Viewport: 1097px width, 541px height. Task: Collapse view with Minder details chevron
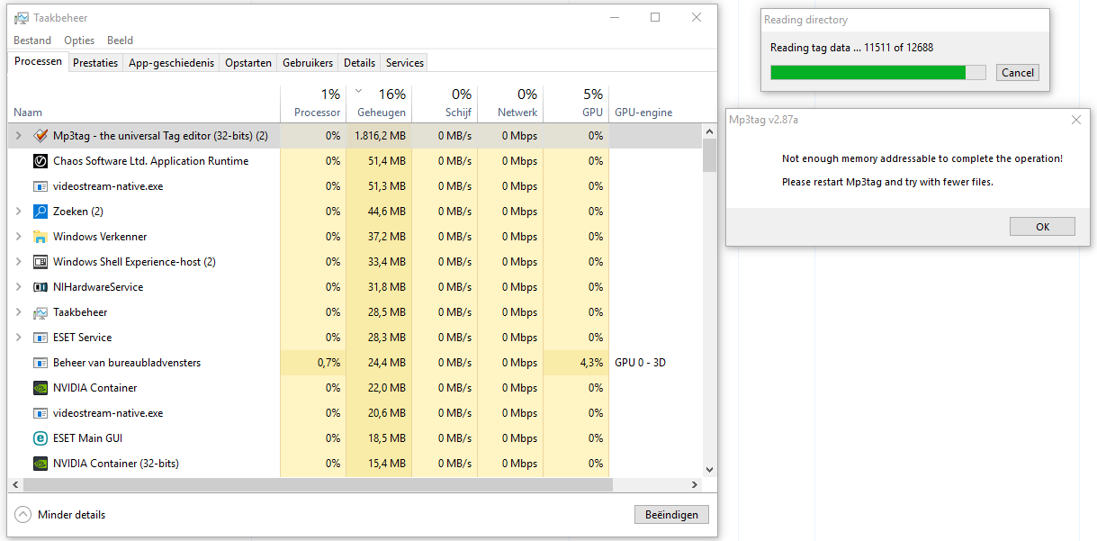click(x=23, y=515)
